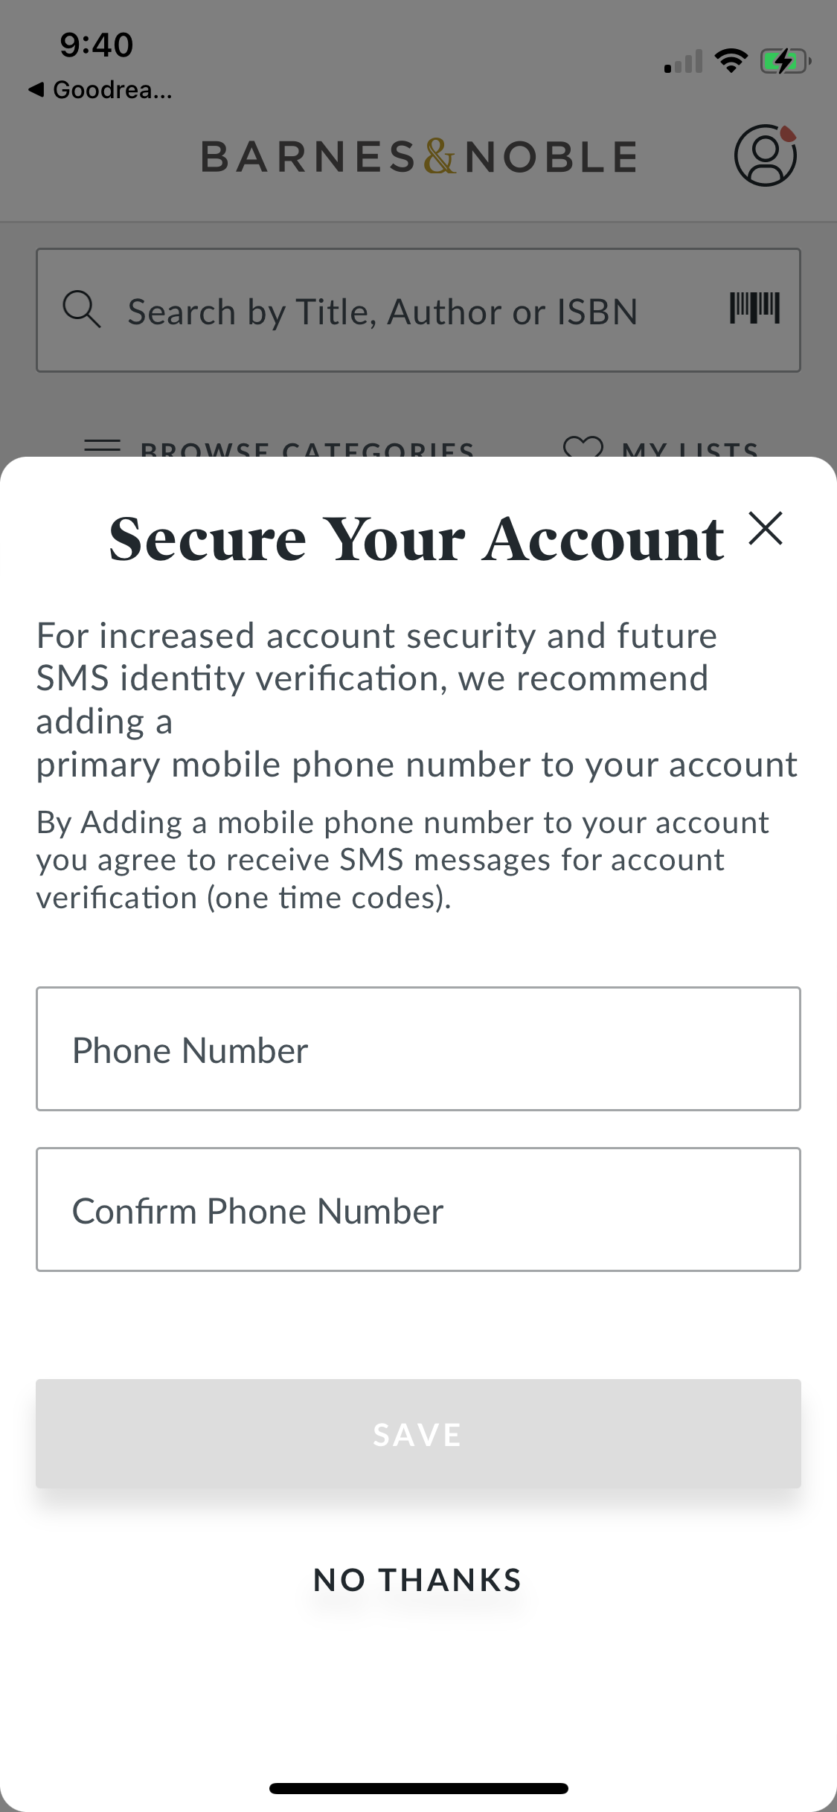Dismiss with No Thanks
The width and height of the screenshot is (837, 1812).
[x=417, y=1581]
